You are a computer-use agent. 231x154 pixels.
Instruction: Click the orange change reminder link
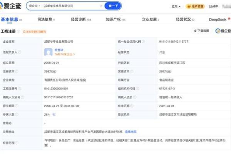[34, 32]
